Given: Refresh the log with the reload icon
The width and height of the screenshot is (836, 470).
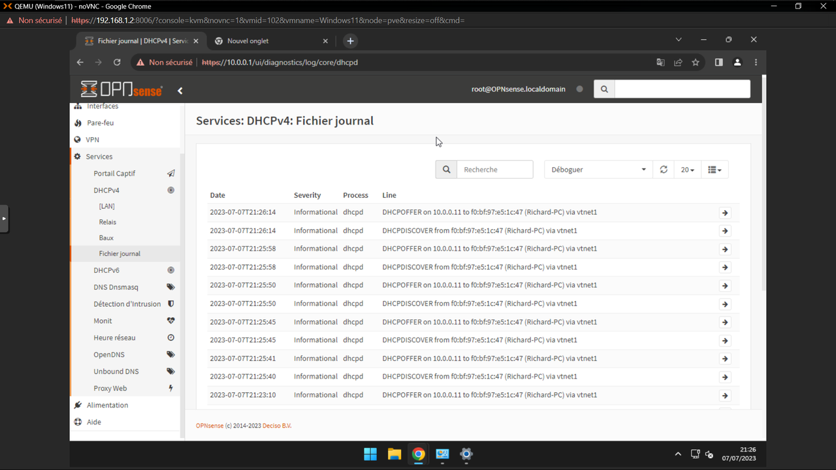Looking at the screenshot, I should click(x=664, y=170).
